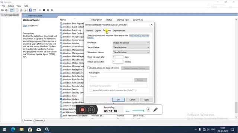Open the View menu

pos(19,6)
